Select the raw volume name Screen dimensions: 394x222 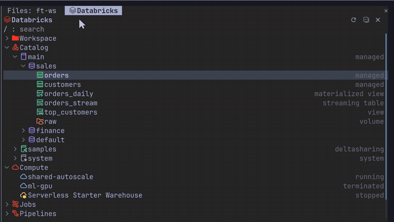click(50, 121)
